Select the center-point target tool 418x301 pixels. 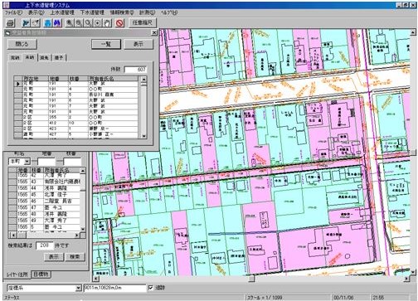click(98, 23)
